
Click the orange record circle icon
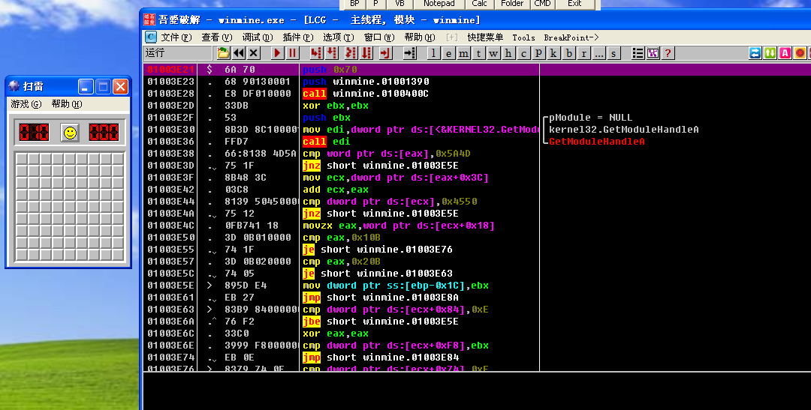(800, 52)
